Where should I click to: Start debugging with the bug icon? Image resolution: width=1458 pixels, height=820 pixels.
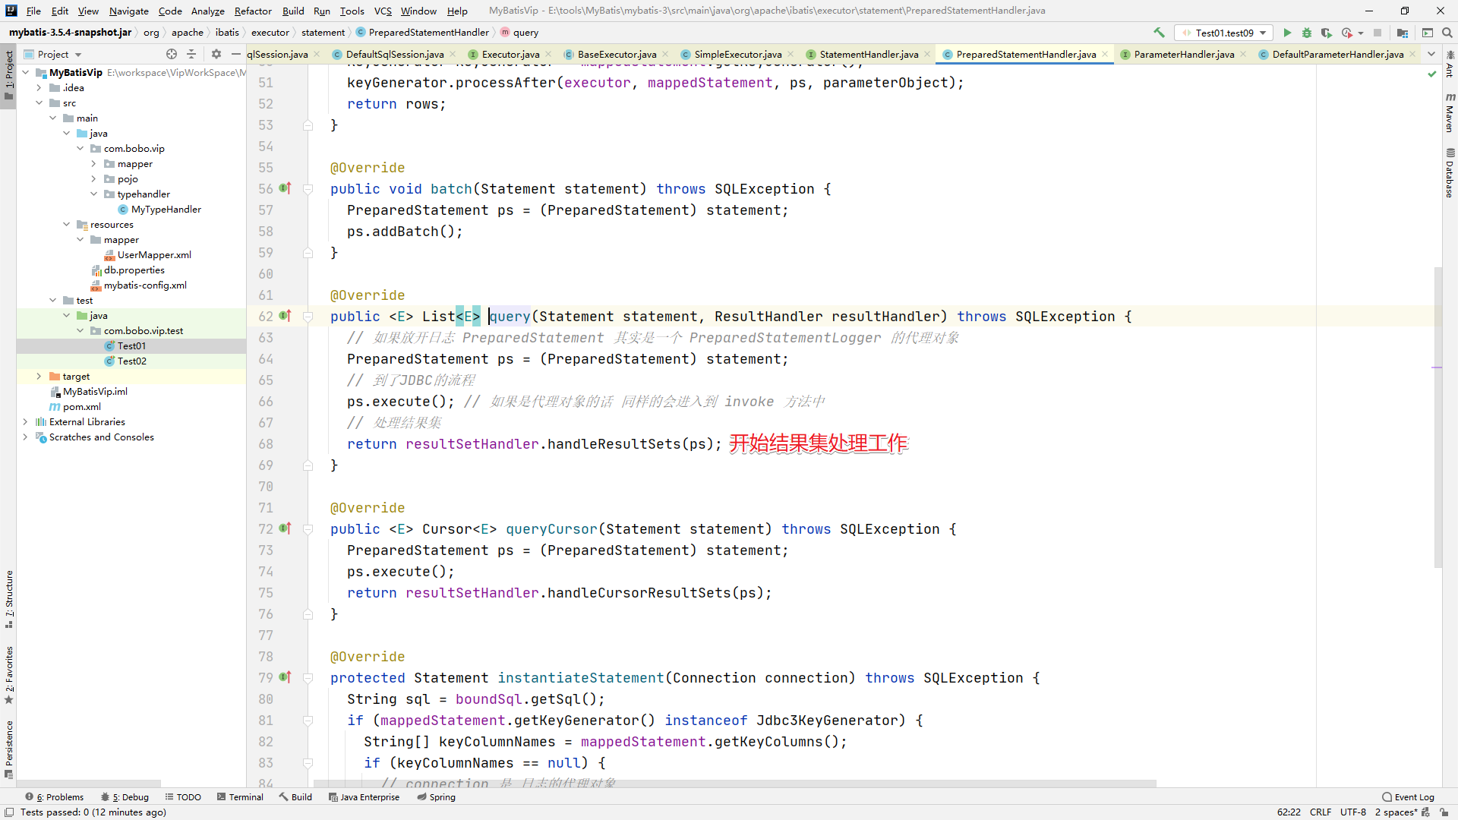(x=1307, y=33)
